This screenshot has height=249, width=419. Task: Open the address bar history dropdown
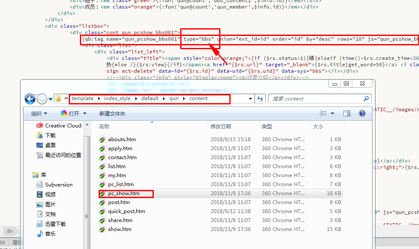[x=251, y=99]
